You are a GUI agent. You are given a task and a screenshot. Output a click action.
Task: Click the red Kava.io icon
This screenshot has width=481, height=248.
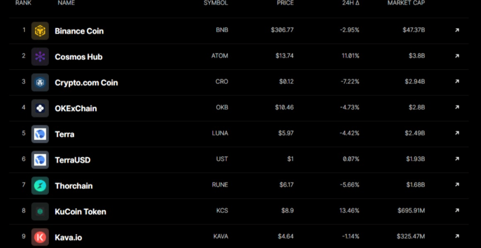(x=40, y=237)
